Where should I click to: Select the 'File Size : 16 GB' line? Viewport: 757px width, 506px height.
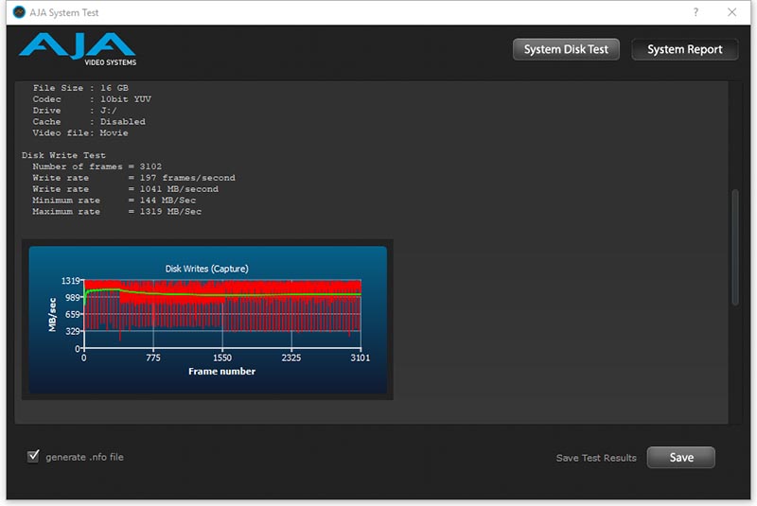(80, 88)
